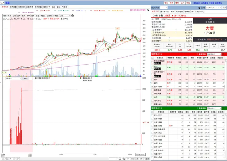
Task: Open the 統計天數 dropdown
Action: pos(164,8)
